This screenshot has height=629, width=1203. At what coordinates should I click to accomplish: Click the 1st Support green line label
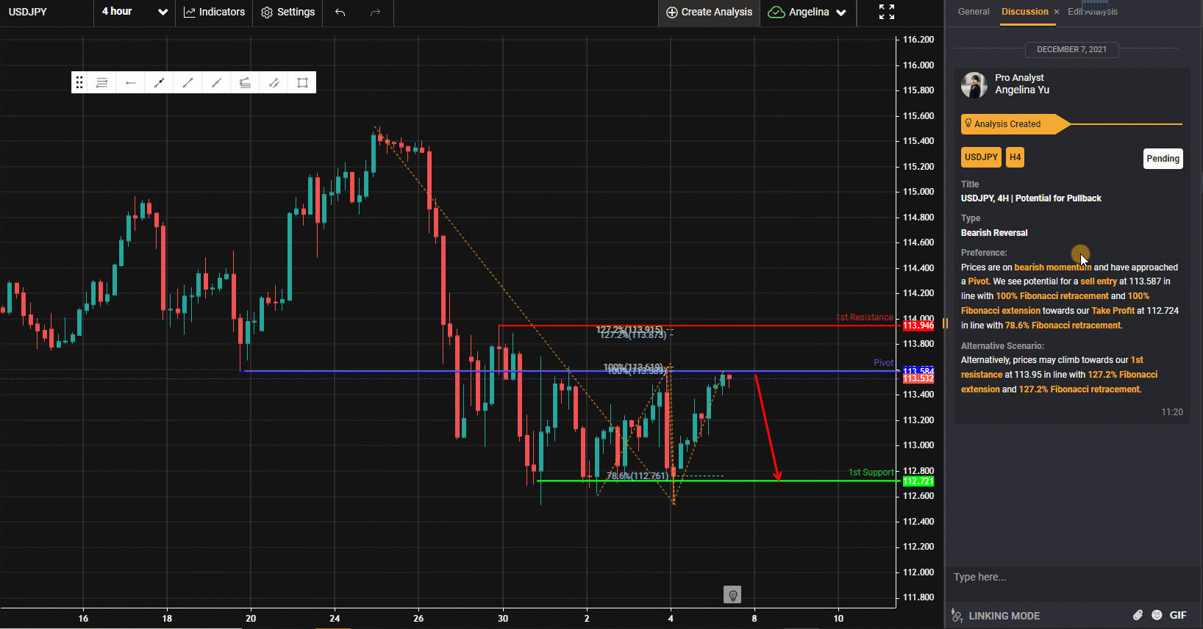(x=871, y=472)
